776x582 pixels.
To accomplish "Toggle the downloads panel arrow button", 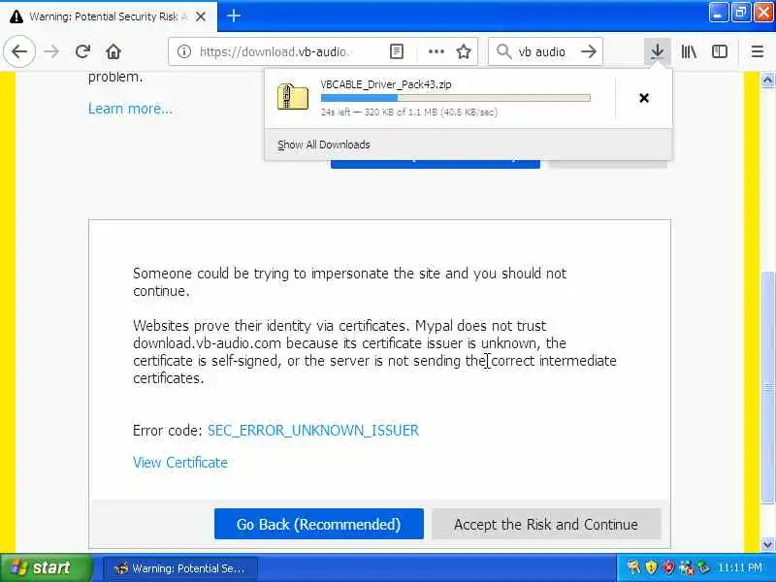I will point(658,51).
